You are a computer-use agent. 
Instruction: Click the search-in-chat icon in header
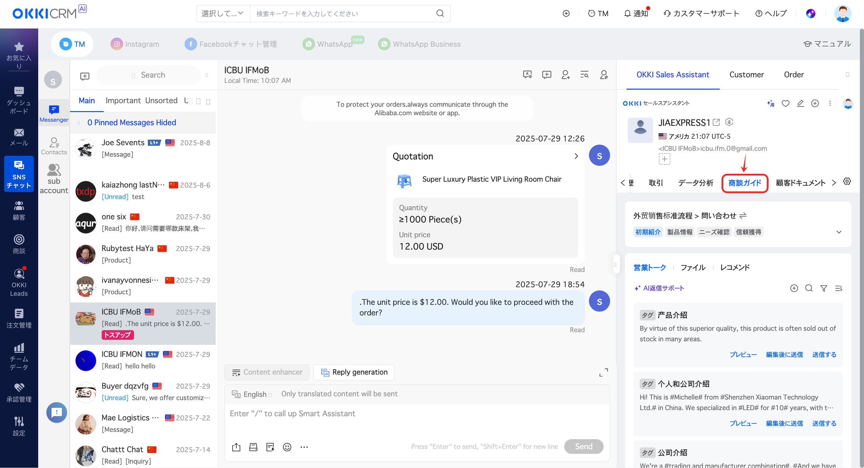pos(584,74)
